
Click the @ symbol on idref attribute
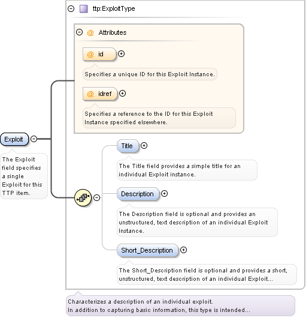pyautogui.click(x=90, y=94)
